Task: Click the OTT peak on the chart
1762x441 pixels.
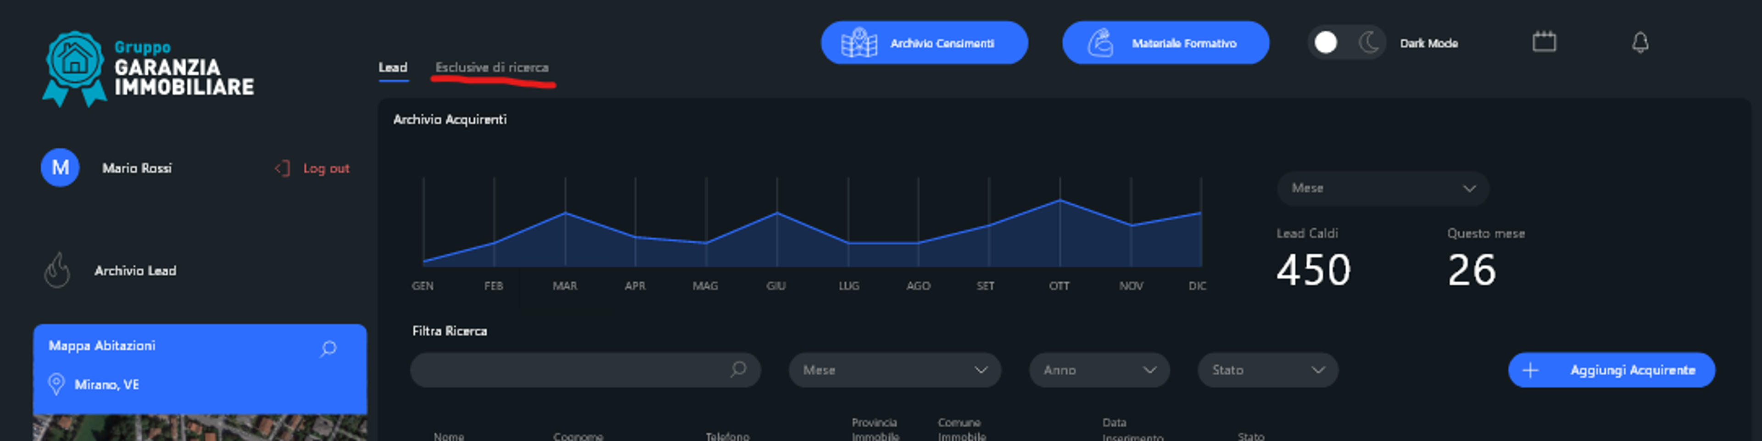Action: click(1060, 200)
